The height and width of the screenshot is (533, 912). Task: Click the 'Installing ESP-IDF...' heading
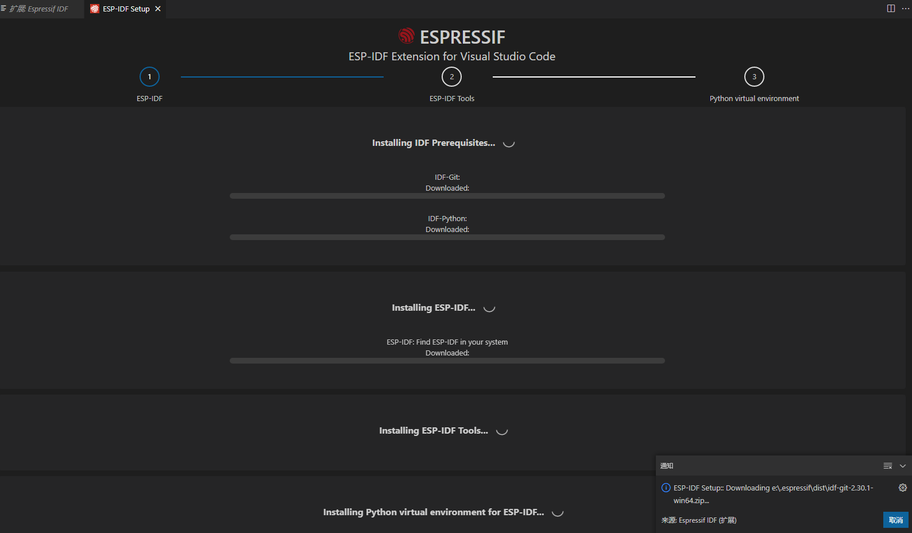tap(434, 308)
